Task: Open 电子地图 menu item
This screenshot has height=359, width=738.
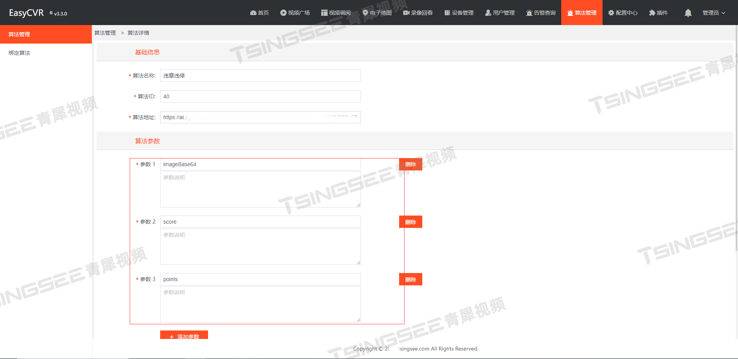Action: pyautogui.click(x=377, y=13)
